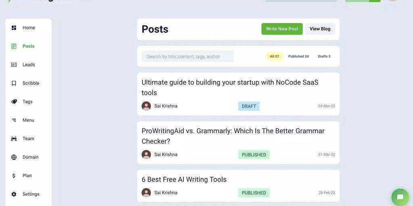Click Sai Krishna avatar on the draft post
Image resolution: width=413 pixels, height=206 pixels.
[x=146, y=106]
